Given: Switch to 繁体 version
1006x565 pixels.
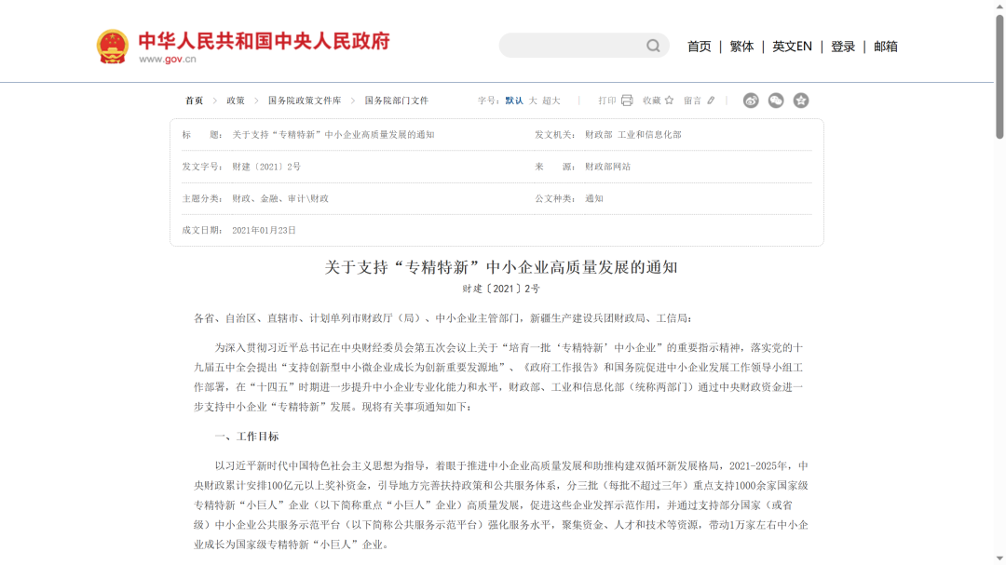Looking at the screenshot, I should (741, 47).
